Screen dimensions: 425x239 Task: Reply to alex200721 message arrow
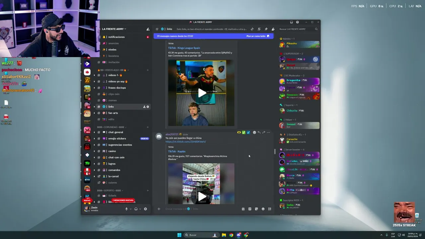tap(259, 132)
